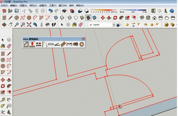Screen dimensions: 178x116
Task: Select the Dibac wall tool
Action: [26, 44]
